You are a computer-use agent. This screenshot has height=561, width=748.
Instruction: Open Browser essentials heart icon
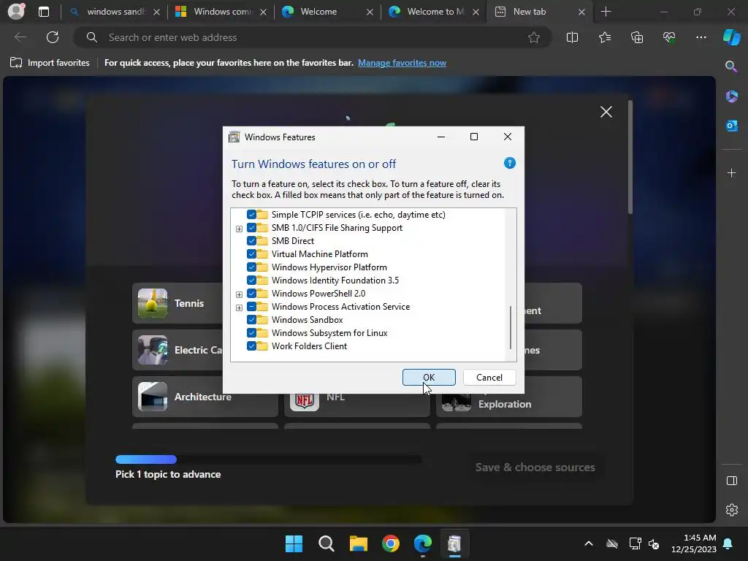669,37
